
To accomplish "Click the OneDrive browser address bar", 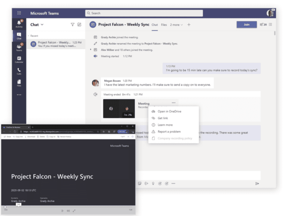I will pyautogui.click(x=59, y=132).
